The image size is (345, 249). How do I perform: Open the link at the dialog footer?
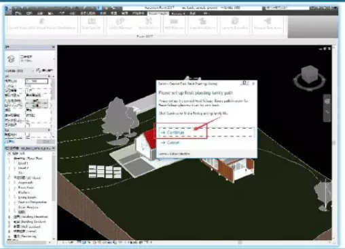175,154
